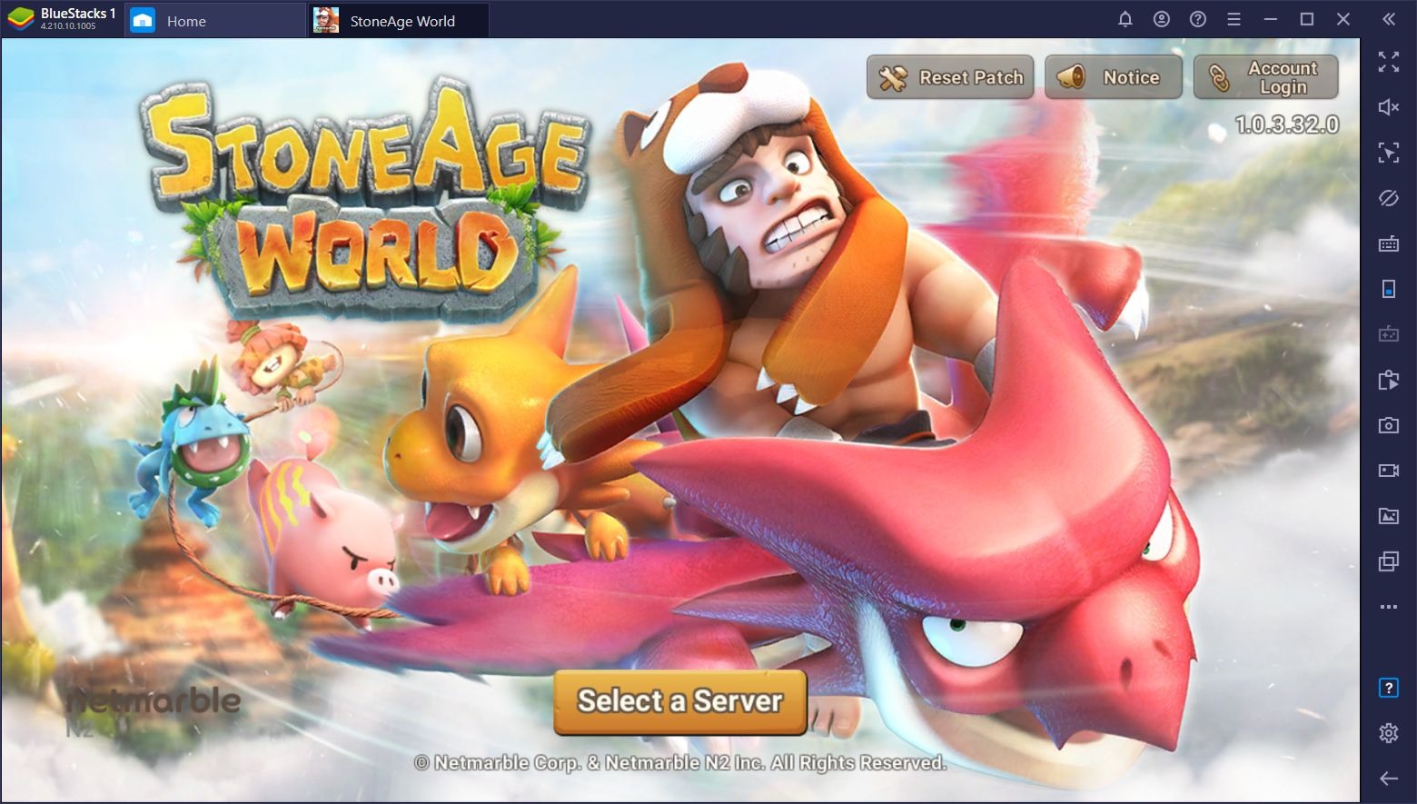Open BlueStacks notifications bell
The image size is (1417, 804).
[1125, 19]
